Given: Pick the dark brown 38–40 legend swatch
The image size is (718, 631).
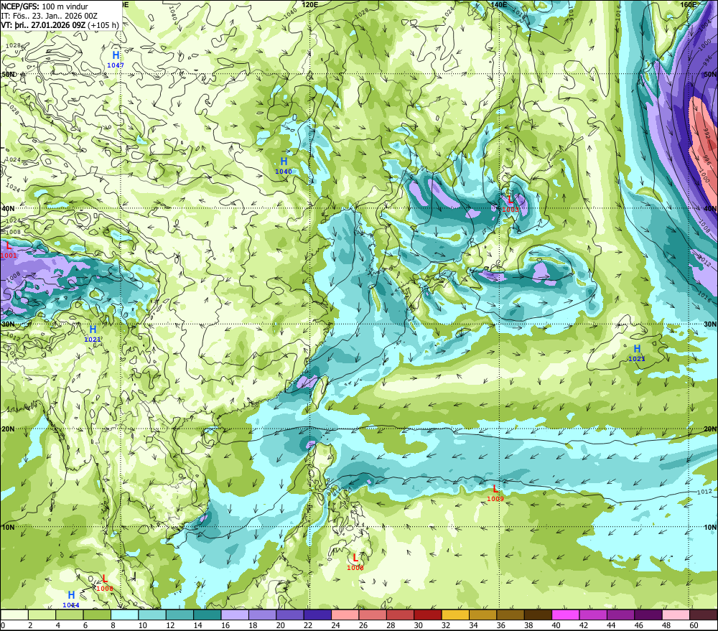Looking at the screenshot, I should [538, 614].
